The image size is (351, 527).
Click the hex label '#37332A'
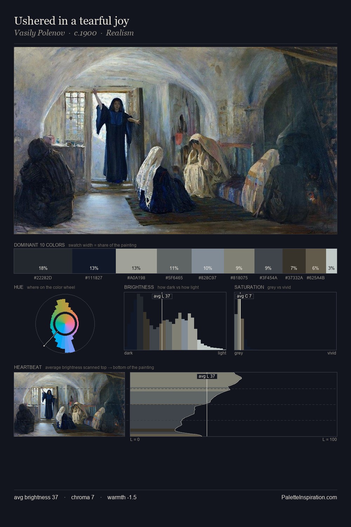(294, 278)
